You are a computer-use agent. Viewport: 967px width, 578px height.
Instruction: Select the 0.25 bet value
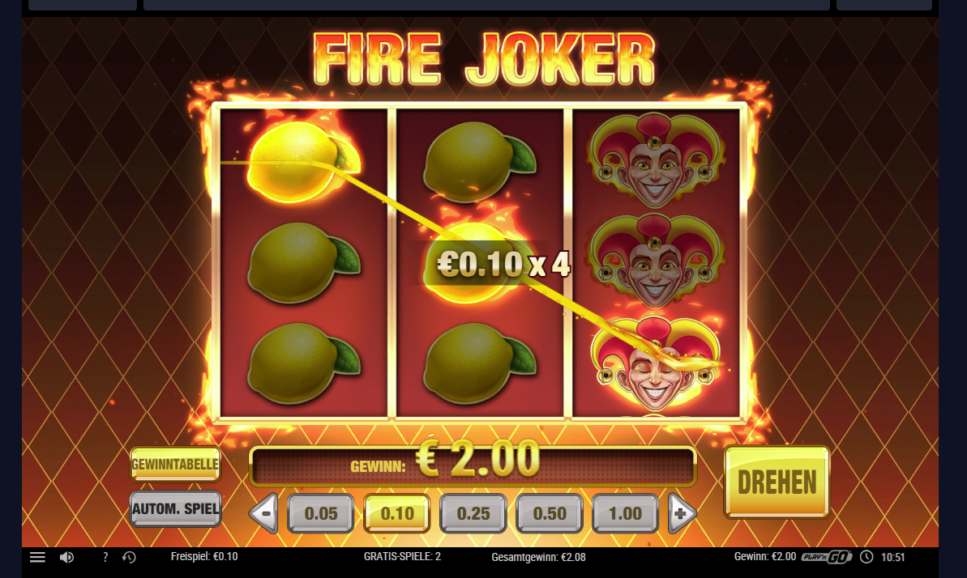tap(473, 512)
